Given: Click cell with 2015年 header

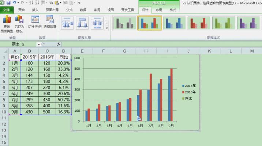Looking at the screenshot, I should click(x=30, y=57).
